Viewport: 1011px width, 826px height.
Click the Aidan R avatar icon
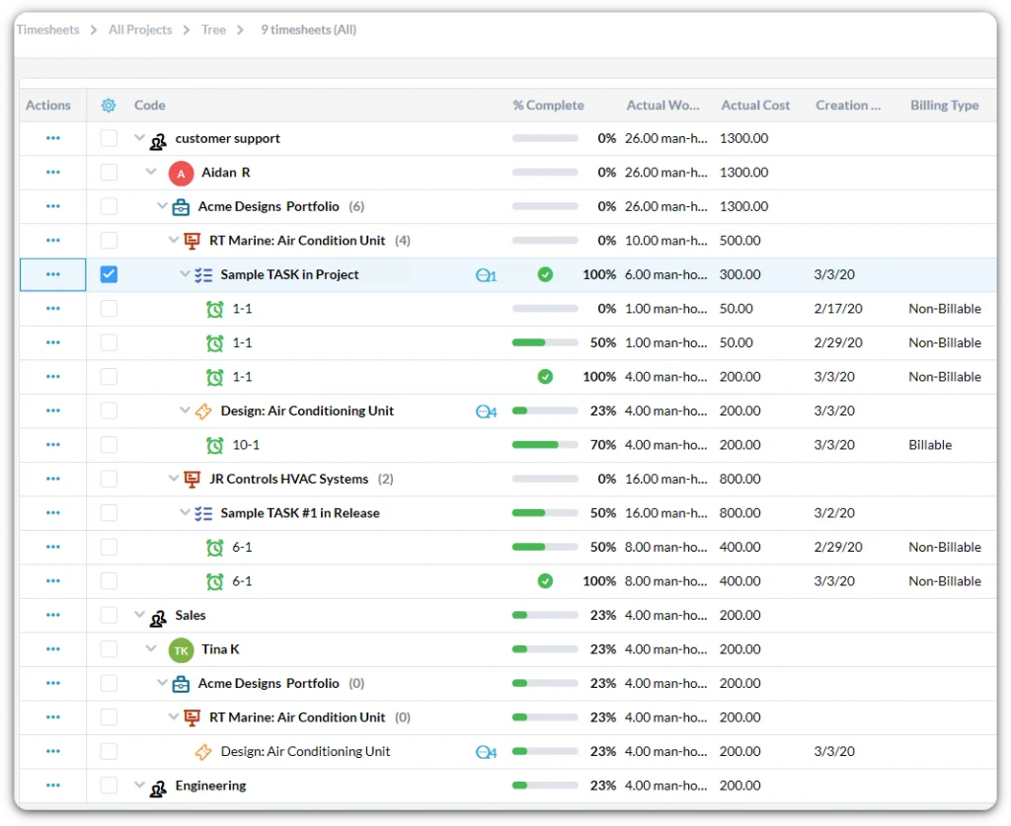[181, 173]
